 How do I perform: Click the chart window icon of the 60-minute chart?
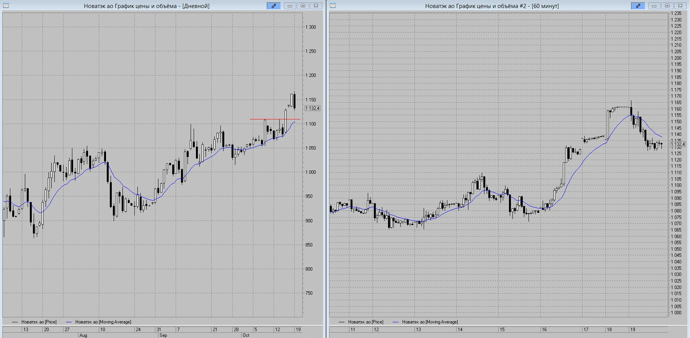(x=333, y=6)
